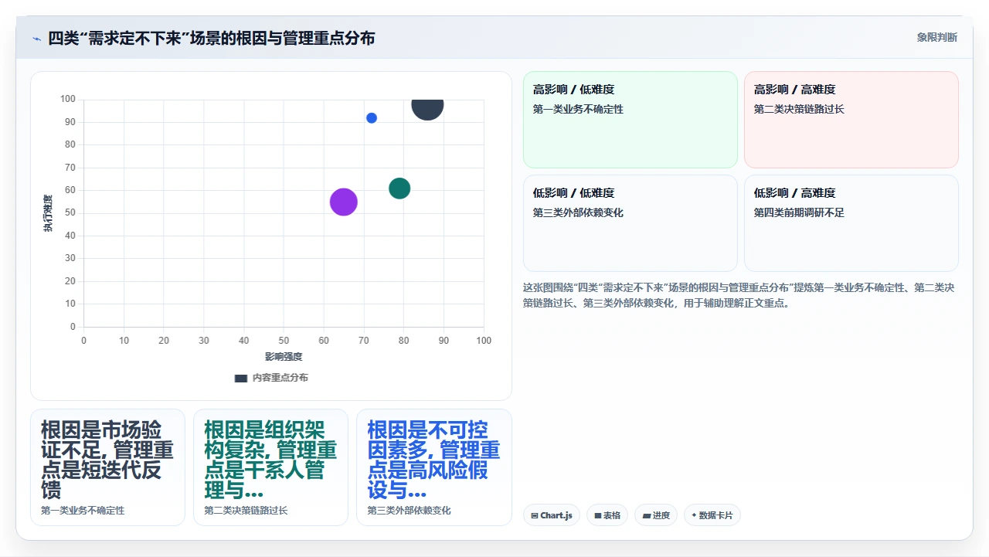989x557 pixels.
Task: Click the panel title 四类"需求定不下来"场景
Action: pyautogui.click(x=211, y=38)
